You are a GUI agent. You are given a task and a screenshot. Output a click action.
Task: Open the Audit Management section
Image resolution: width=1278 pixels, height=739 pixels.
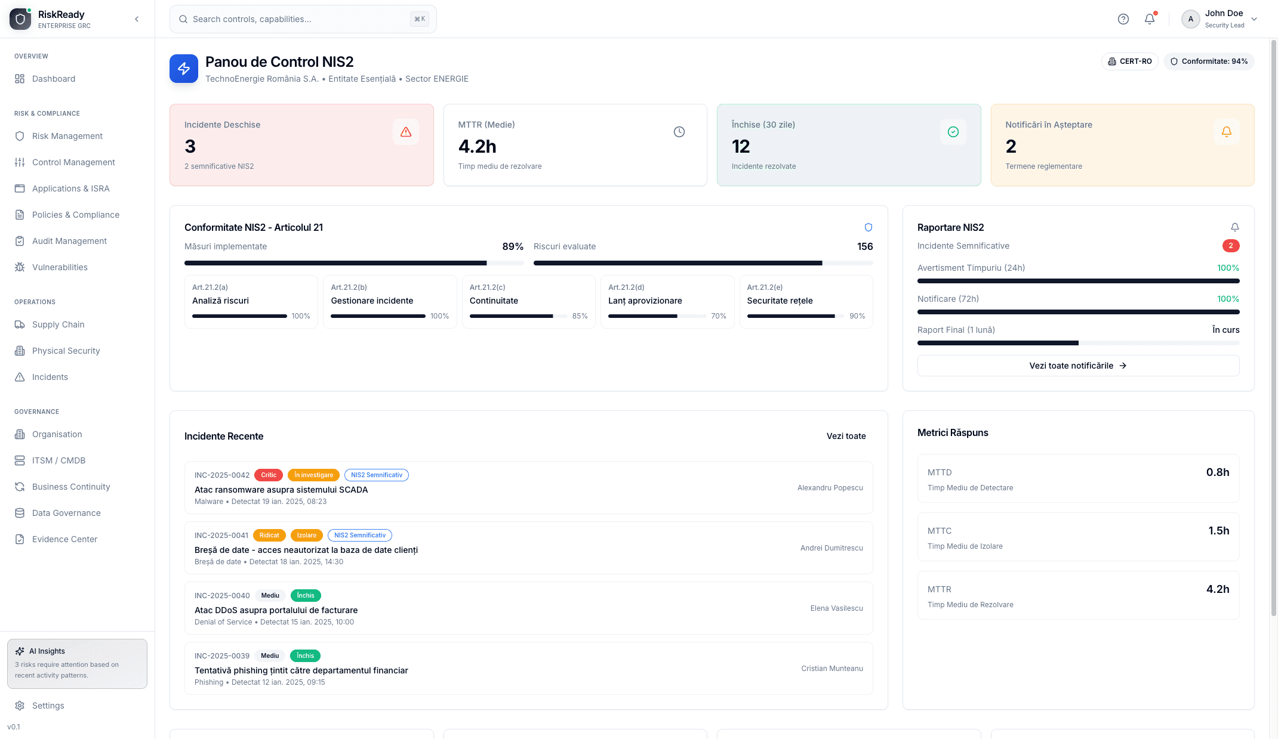tap(69, 241)
